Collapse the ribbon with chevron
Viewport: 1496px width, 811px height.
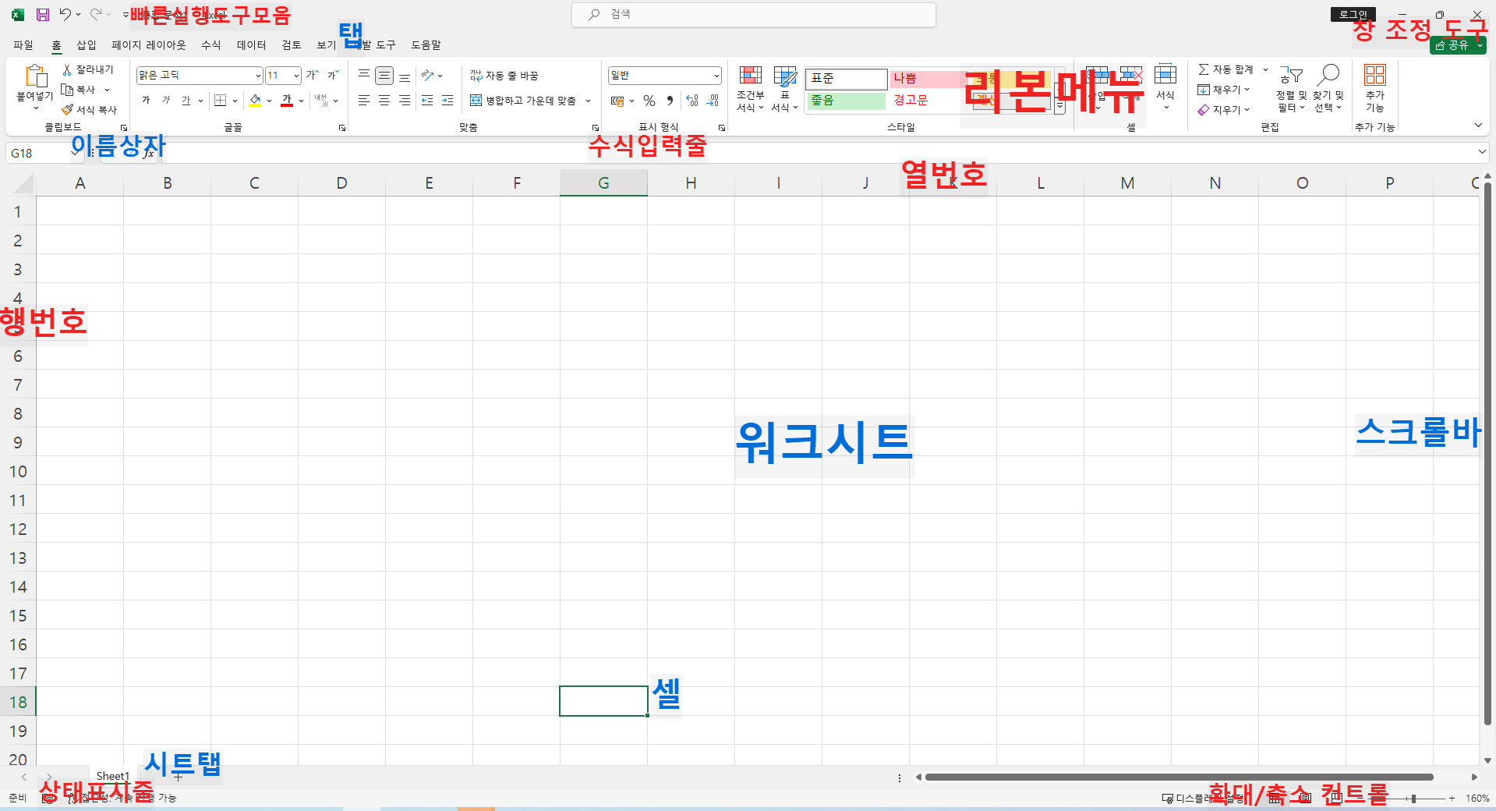click(x=1478, y=126)
